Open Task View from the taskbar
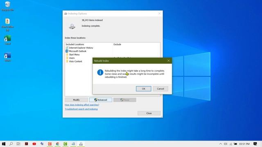 (18, 144)
